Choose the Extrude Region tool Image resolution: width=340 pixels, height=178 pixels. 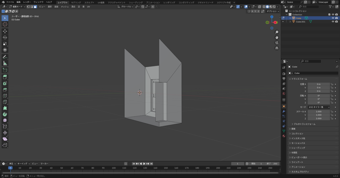point(5,77)
